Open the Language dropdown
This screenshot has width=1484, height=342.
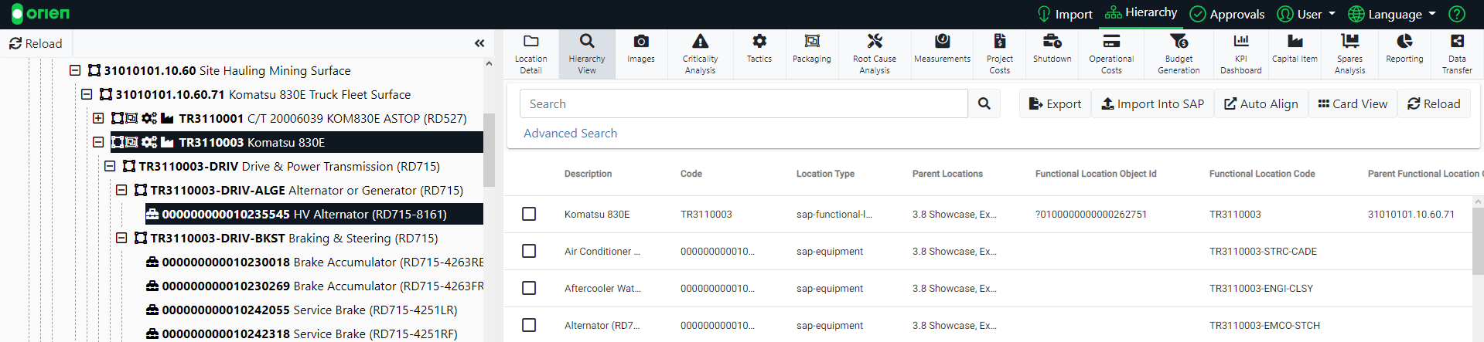1392,14
